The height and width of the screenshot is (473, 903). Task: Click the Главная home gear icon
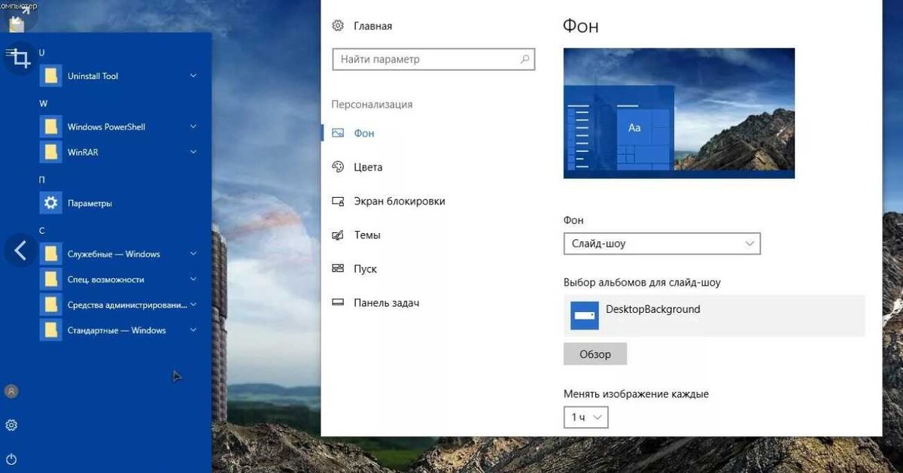pos(338,26)
